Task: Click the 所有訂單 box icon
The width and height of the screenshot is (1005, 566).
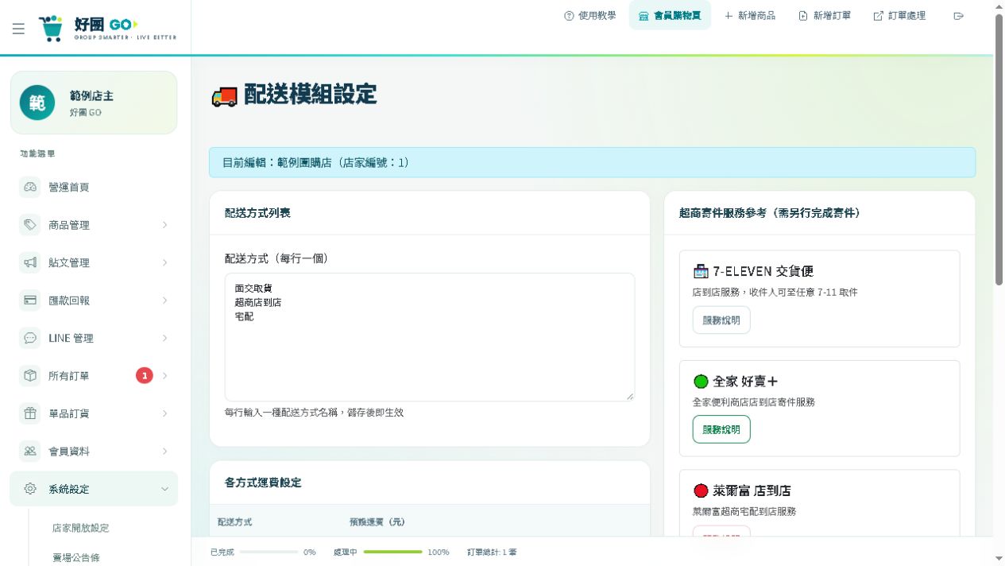Action: click(x=30, y=376)
